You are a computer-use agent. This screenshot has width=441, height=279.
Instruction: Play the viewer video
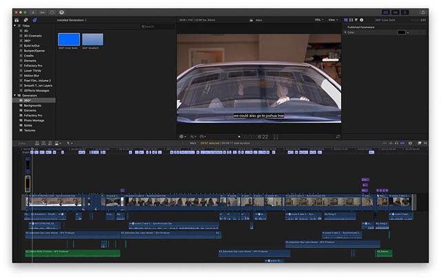239,136
